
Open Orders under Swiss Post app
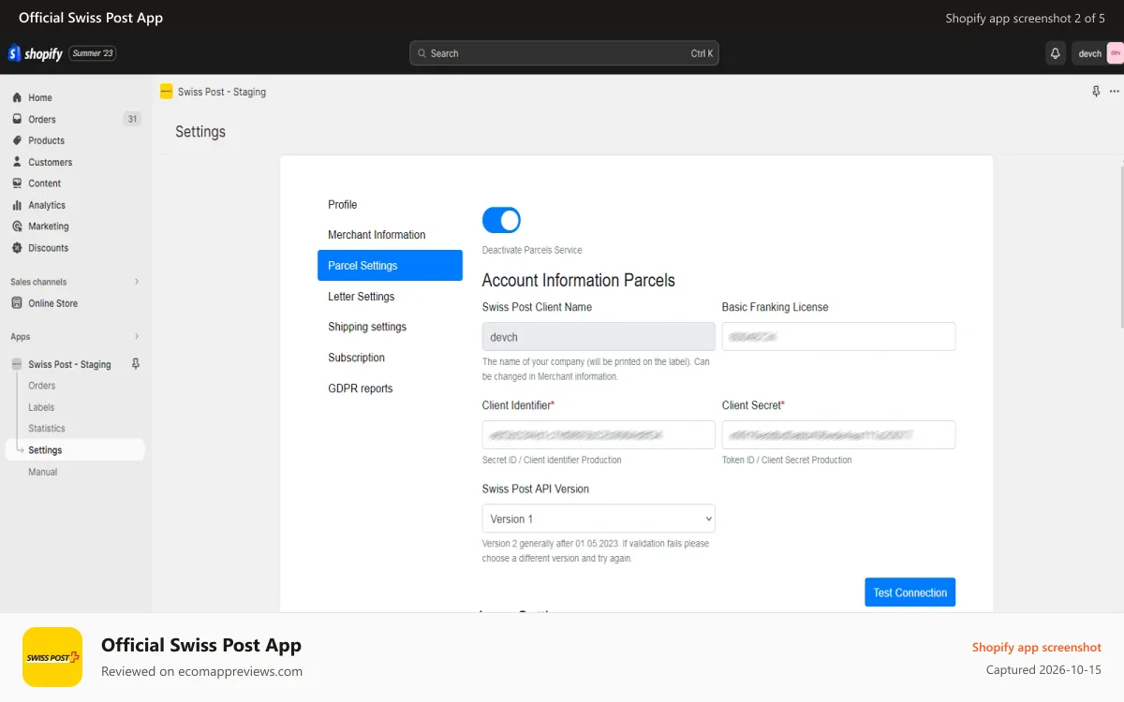(x=41, y=386)
